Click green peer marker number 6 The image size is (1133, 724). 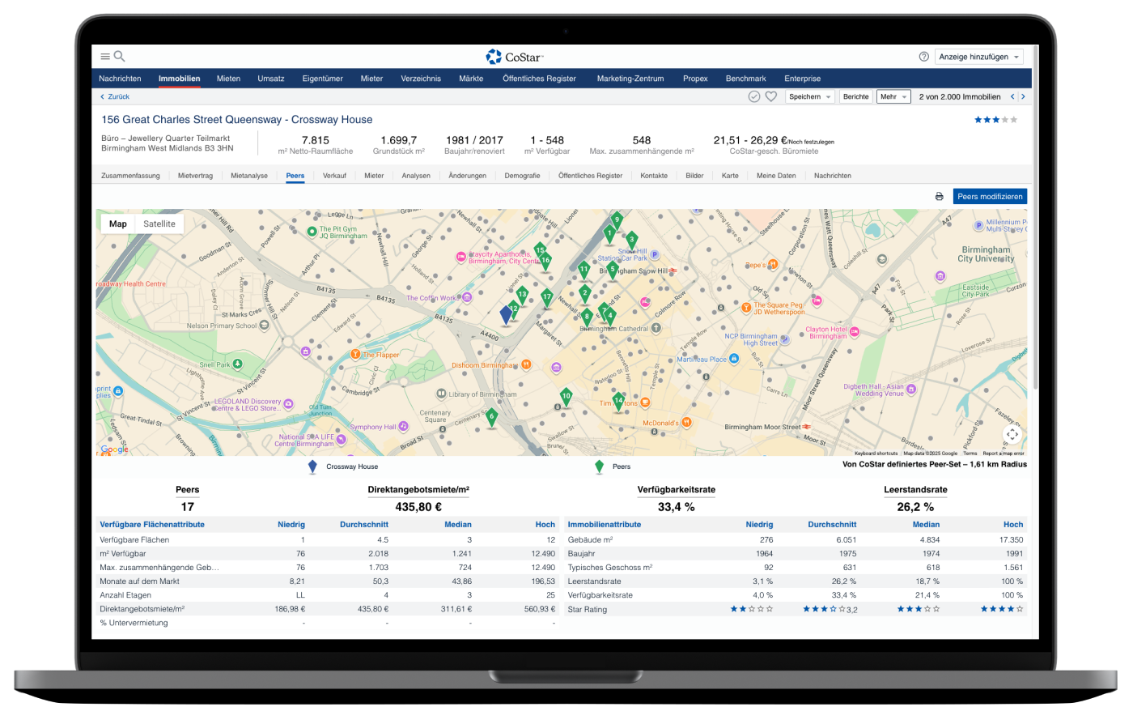(x=491, y=418)
